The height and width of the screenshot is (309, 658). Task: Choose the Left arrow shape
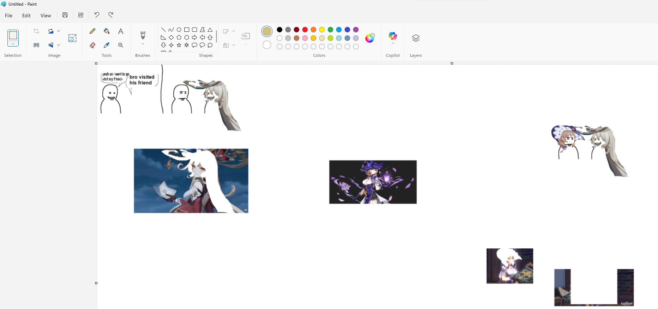(x=202, y=37)
